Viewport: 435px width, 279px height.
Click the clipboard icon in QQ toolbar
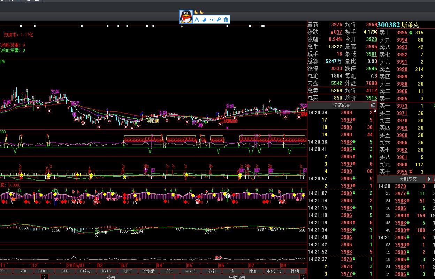[x=226, y=20]
